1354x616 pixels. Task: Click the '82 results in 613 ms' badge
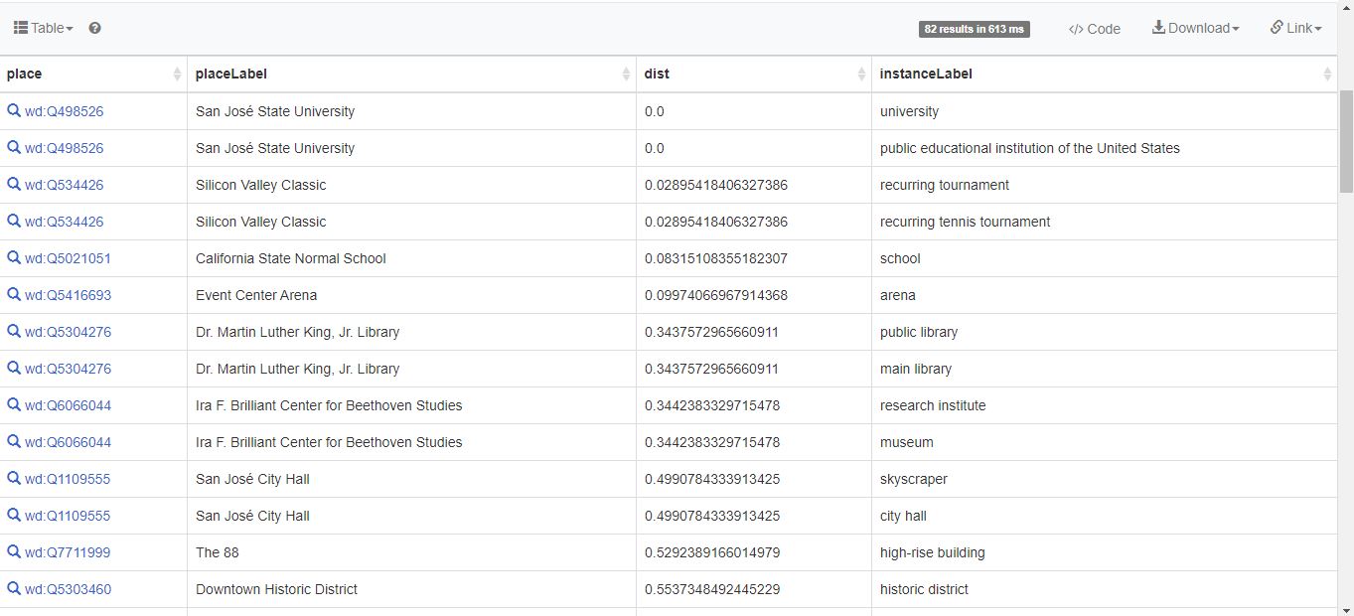[x=974, y=29]
